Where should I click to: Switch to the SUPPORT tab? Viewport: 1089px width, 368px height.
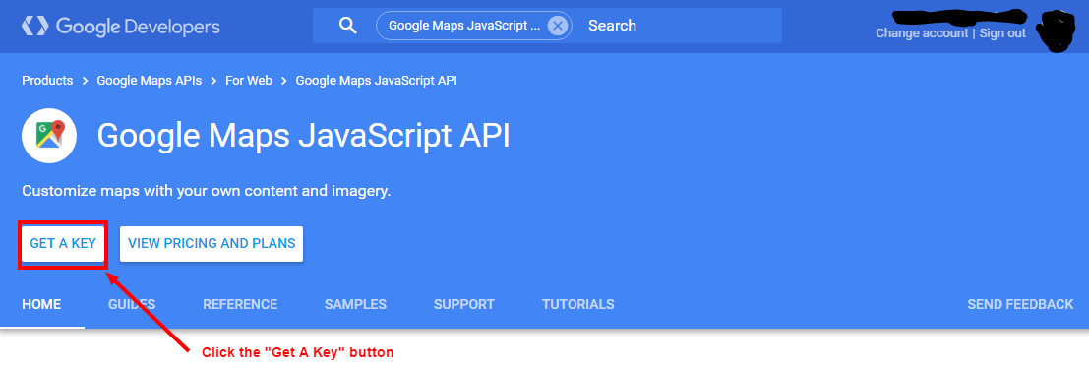coord(464,304)
